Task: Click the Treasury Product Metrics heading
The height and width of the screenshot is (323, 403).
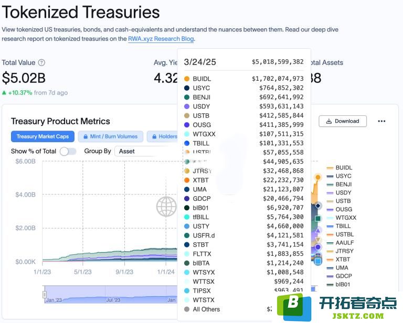Action: click(x=60, y=121)
